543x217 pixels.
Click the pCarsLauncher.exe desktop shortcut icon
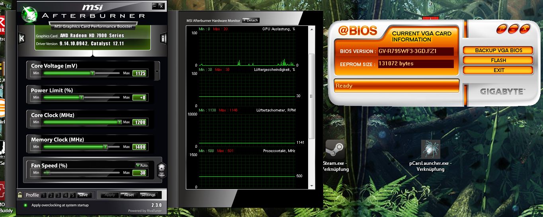431,149
